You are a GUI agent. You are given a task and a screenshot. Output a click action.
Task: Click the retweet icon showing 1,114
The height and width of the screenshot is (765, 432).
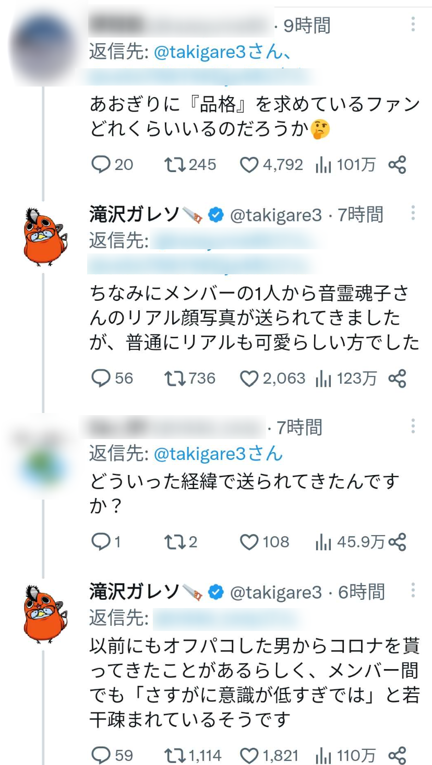[x=174, y=754]
